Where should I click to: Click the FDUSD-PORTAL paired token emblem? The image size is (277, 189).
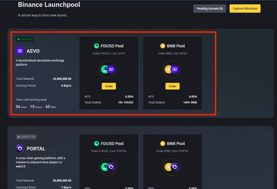pos(108,167)
